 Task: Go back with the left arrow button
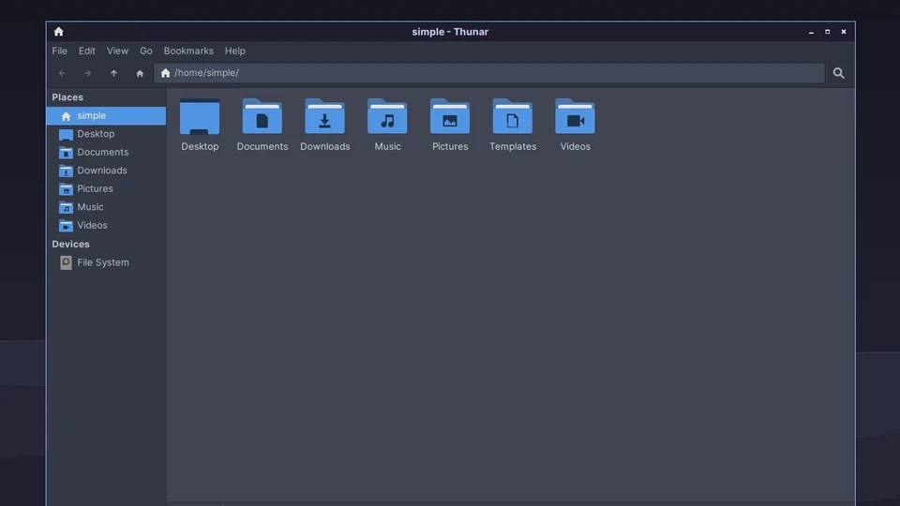point(62,73)
